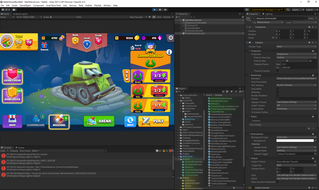The image size is (319, 190).
Task: Open the LEADERBOARD icon in the game
Action: (36, 121)
